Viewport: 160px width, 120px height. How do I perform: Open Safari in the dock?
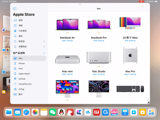click(26, 112)
